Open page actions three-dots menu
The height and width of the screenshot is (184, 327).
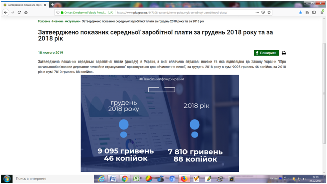click(x=257, y=12)
